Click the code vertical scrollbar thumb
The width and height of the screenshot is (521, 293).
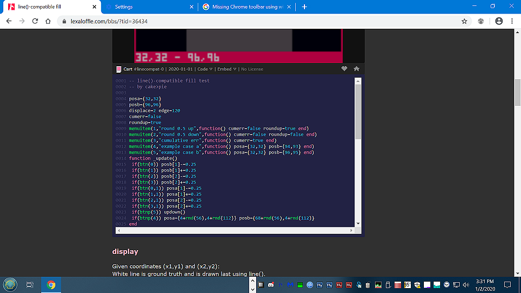(358, 112)
